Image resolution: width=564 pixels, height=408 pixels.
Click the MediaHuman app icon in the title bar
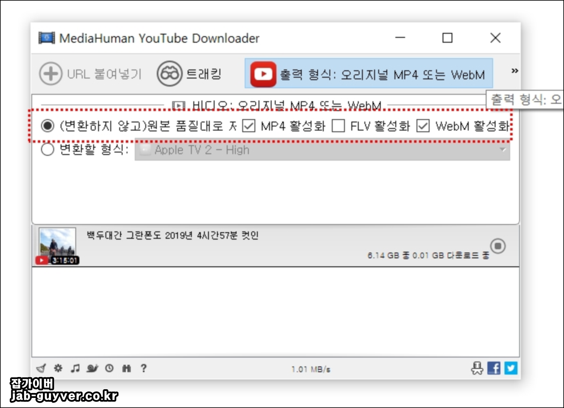[x=47, y=38]
